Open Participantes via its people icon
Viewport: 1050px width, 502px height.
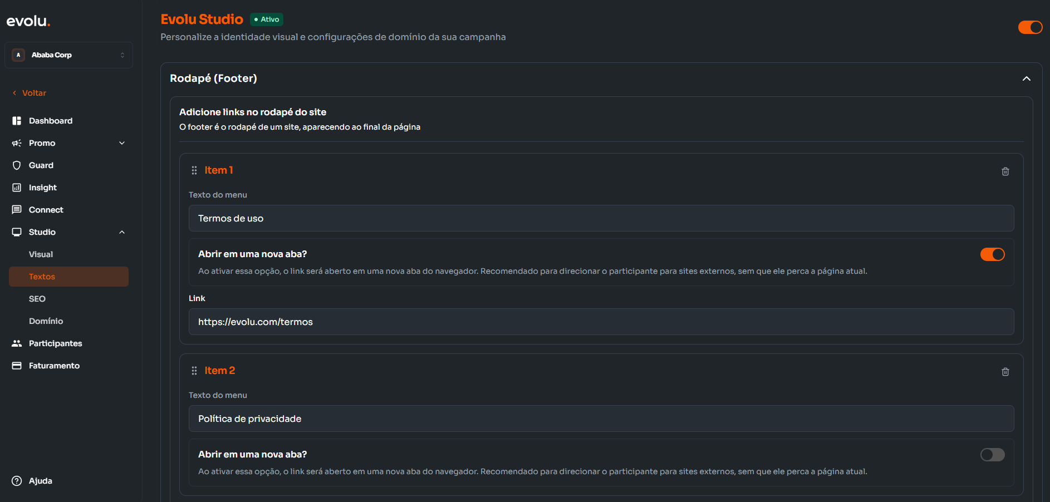point(17,343)
